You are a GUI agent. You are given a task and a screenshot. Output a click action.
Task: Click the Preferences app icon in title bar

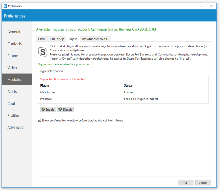(x=5, y=6)
